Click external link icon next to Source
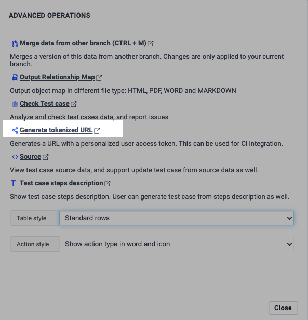 46,157
